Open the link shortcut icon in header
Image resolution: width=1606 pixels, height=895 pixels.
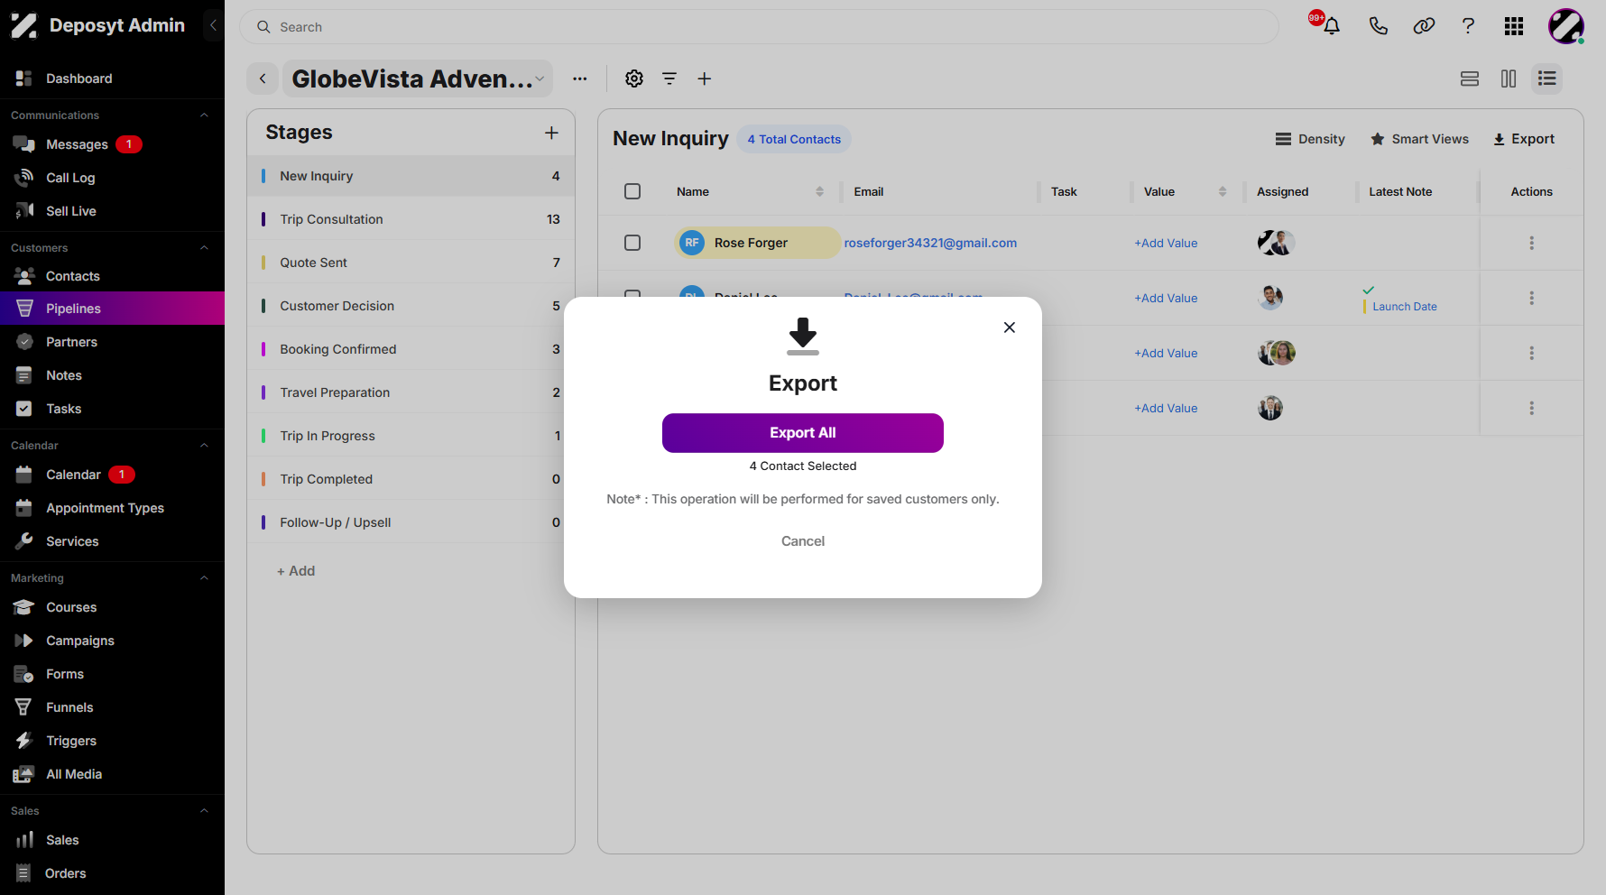[x=1424, y=26]
